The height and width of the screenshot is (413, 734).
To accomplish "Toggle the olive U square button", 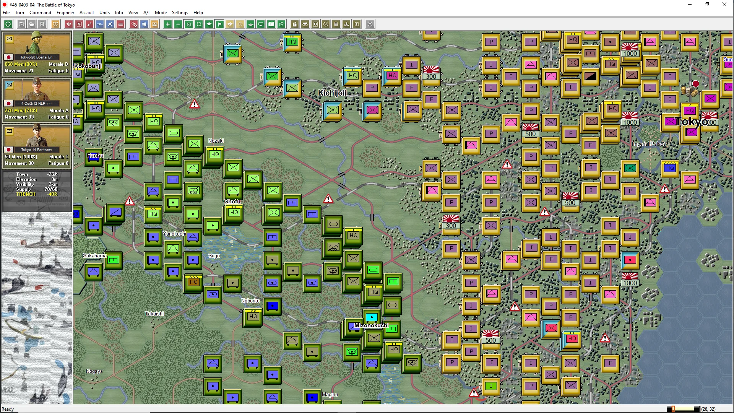I will [315, 24].
